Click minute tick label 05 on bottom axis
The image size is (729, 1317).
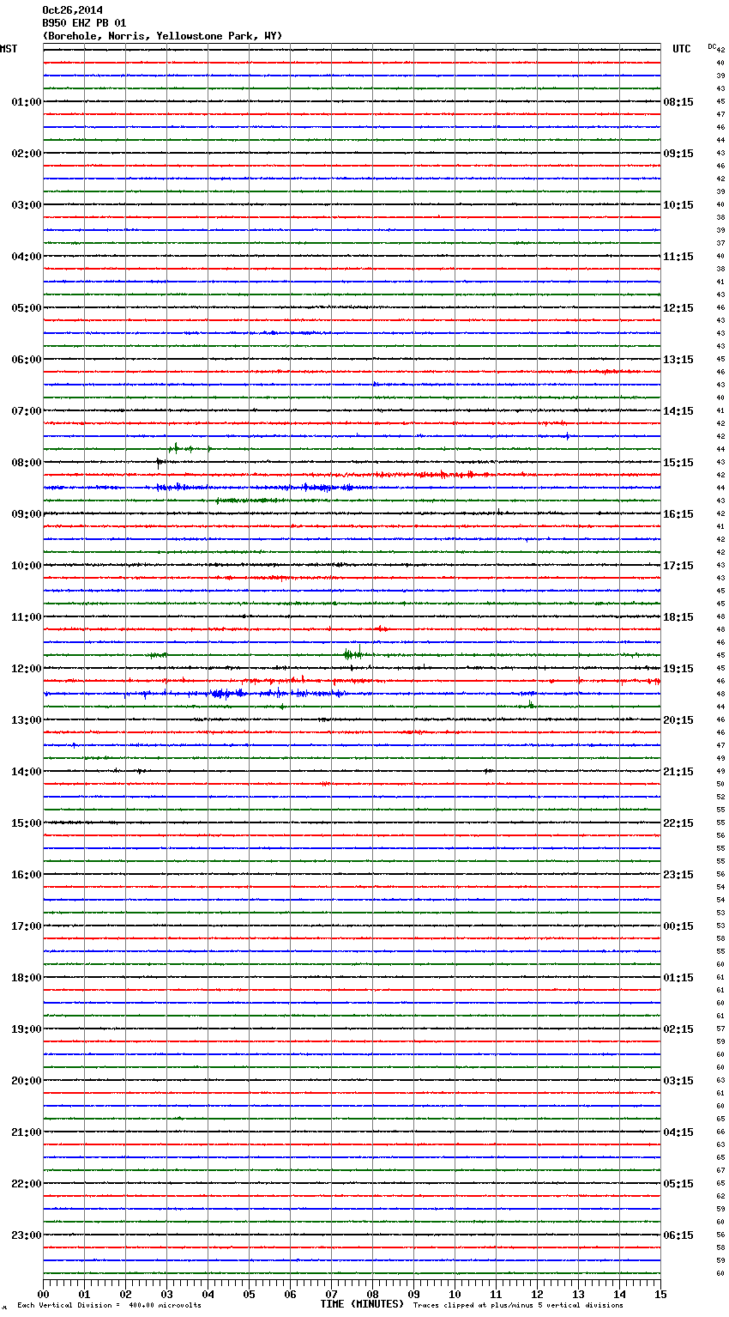tap(249, 1294)
